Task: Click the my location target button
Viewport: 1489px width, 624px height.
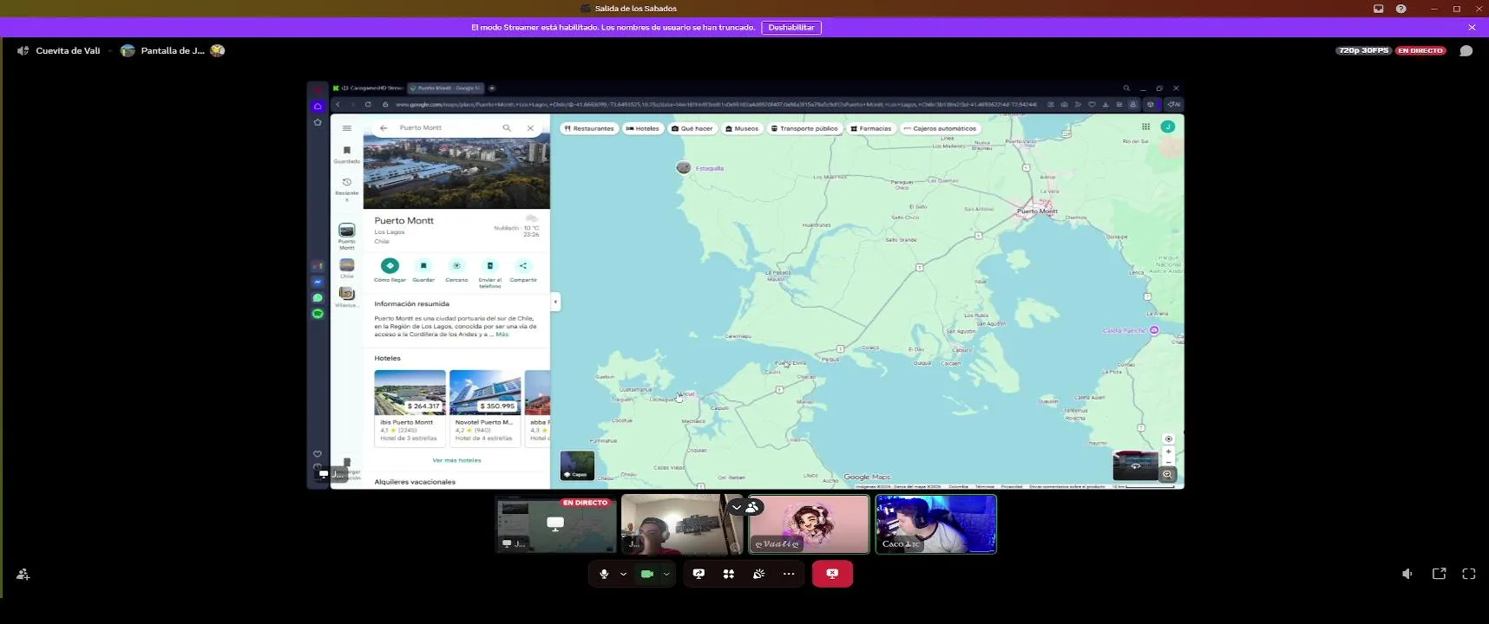Action: [x=1168, y=439]
